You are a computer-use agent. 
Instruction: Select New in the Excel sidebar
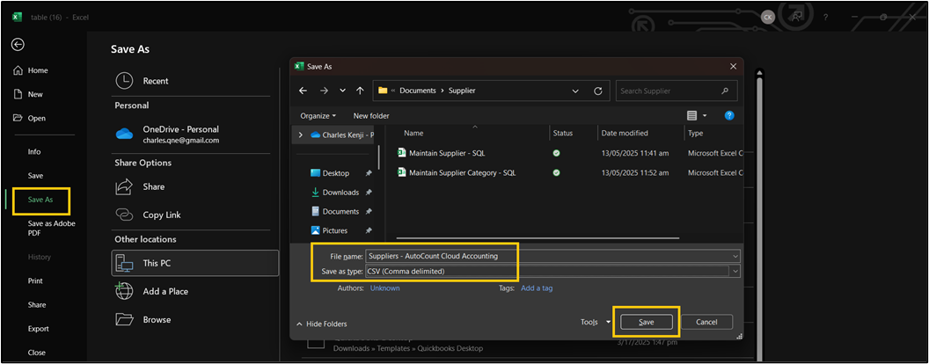[x=28, y=94]
